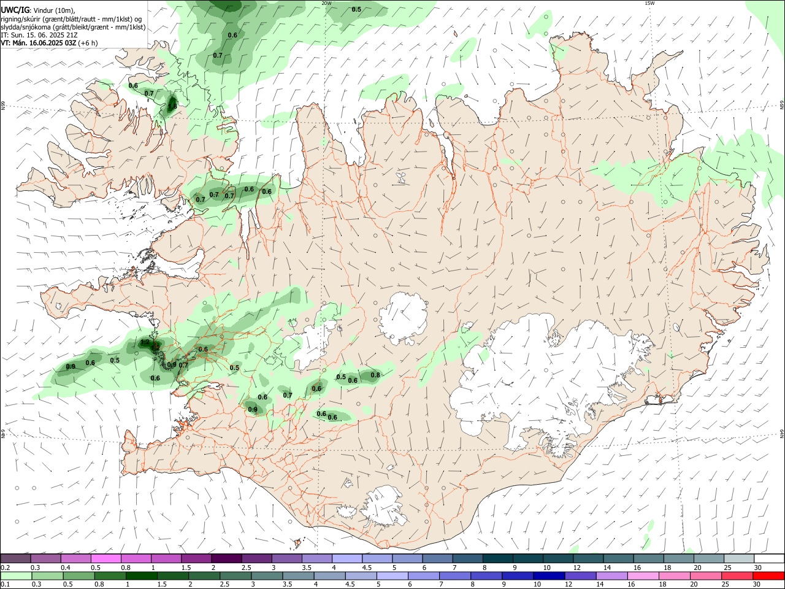Select the snow legend swatch between 3 and 3.5

[286, 559]
